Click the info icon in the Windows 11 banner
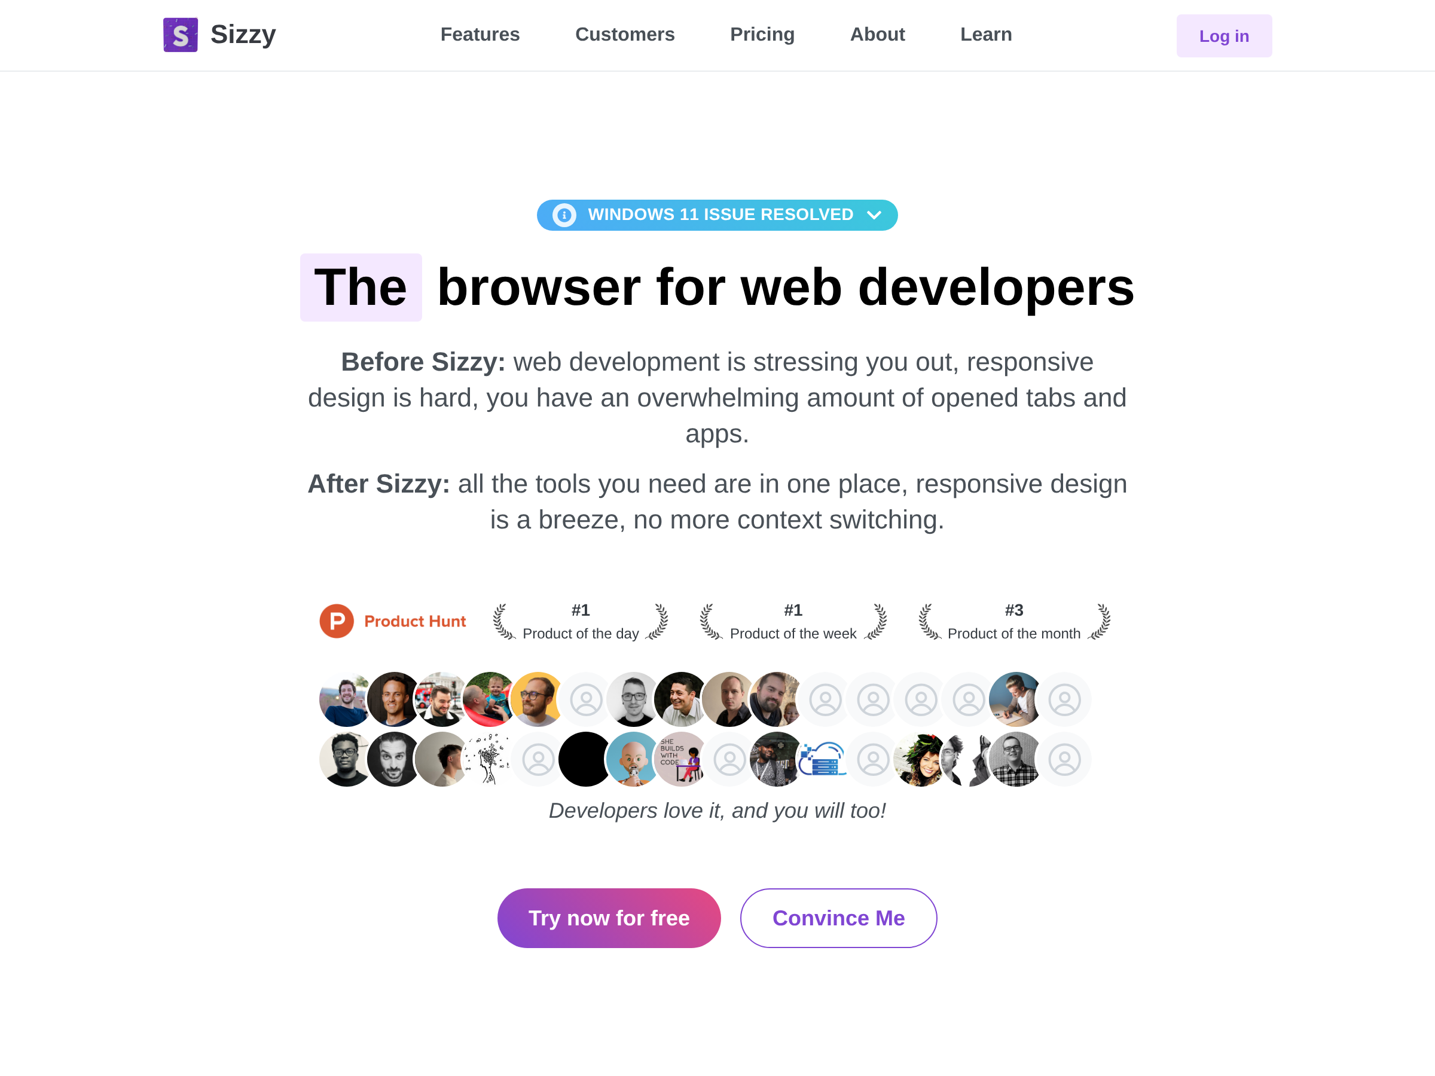1435x1076 pixels. pyautogui.click(x=564, y=215)
